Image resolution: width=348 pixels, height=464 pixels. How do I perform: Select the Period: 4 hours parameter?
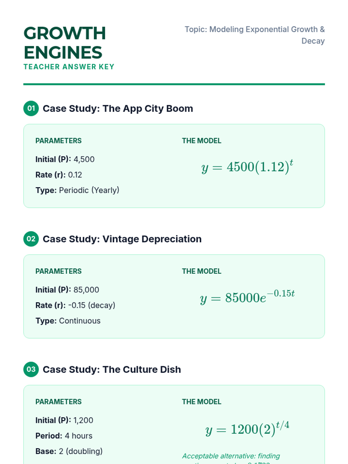click(64, 436)
